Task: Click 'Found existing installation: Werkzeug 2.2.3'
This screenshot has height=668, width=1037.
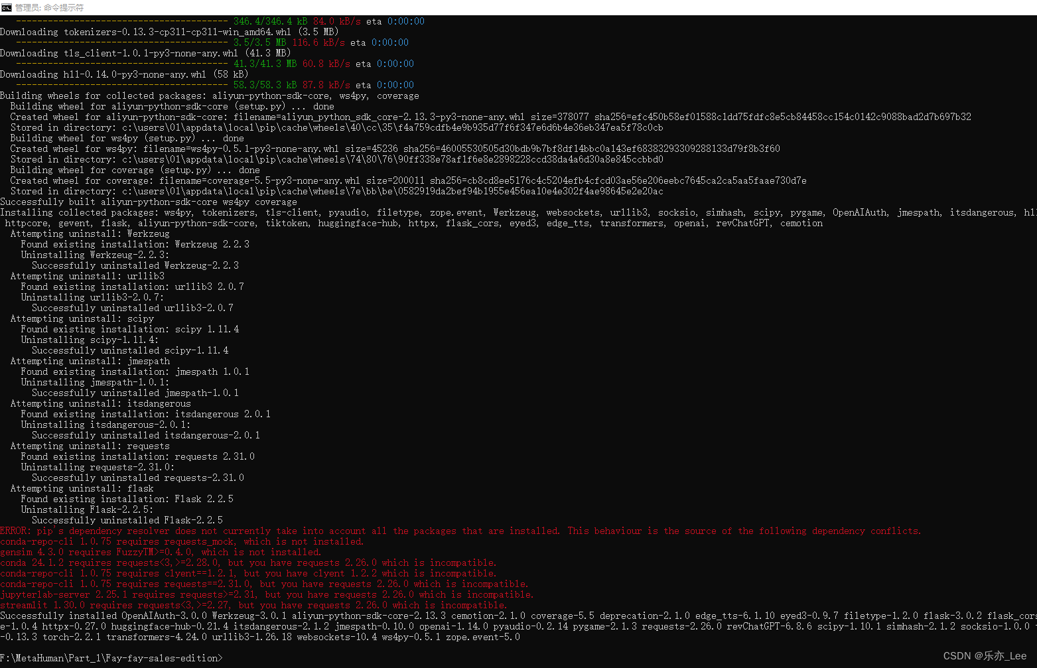Action: [x=135, y=244]
